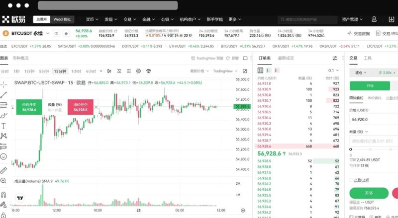The height and width of the screenshot is (218, 398).
Task: Open the candlestick chart type icon
Action: 109,71
